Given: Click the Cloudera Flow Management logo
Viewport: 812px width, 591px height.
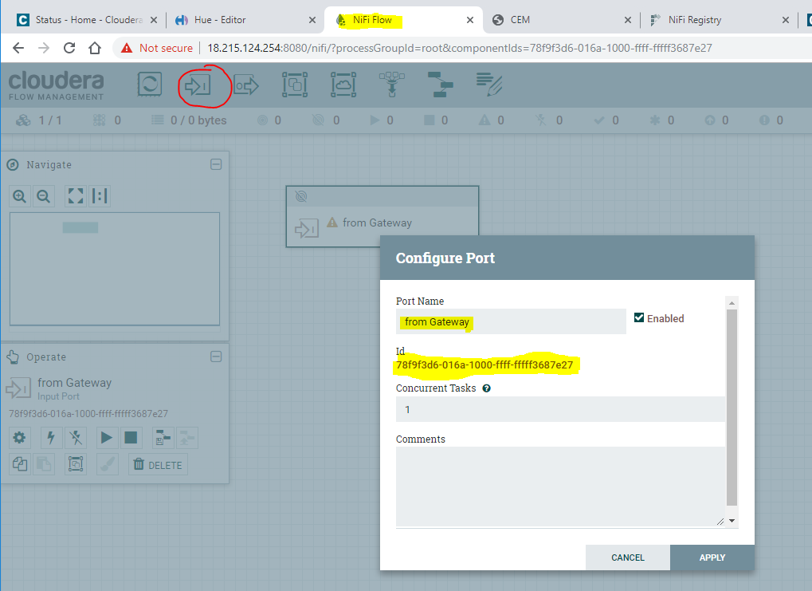Looking at the screenshot, I should (x=56, y=85).
